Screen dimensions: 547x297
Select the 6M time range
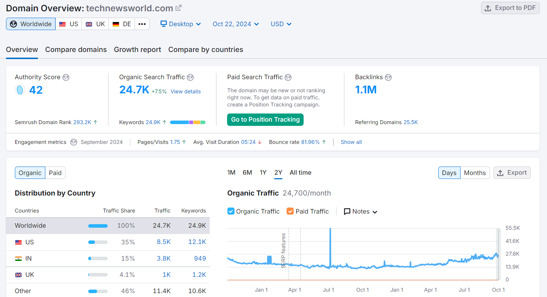247,173
